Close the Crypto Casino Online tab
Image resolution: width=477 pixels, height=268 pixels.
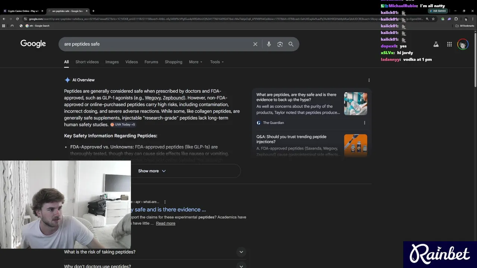[42, 11]
